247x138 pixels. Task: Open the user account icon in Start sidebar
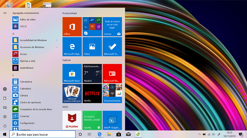[x=5, y=89]
